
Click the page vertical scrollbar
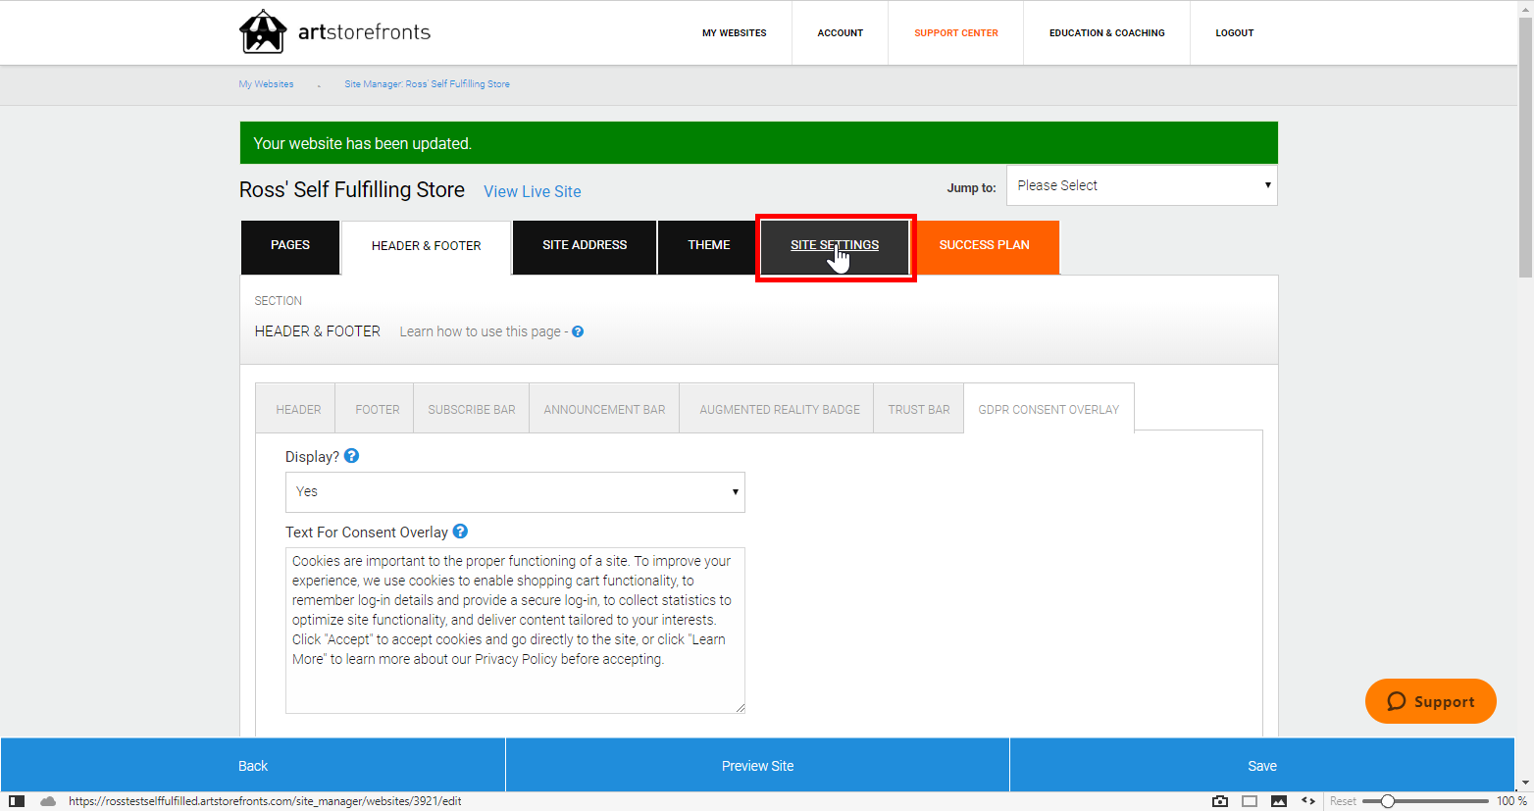[1525, 147]
